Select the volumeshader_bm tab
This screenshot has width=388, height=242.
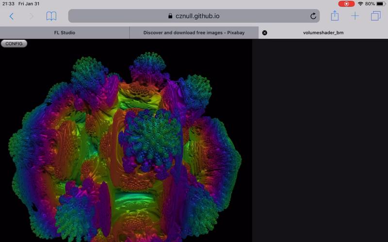pyautogui.click(x=323, y=32)
